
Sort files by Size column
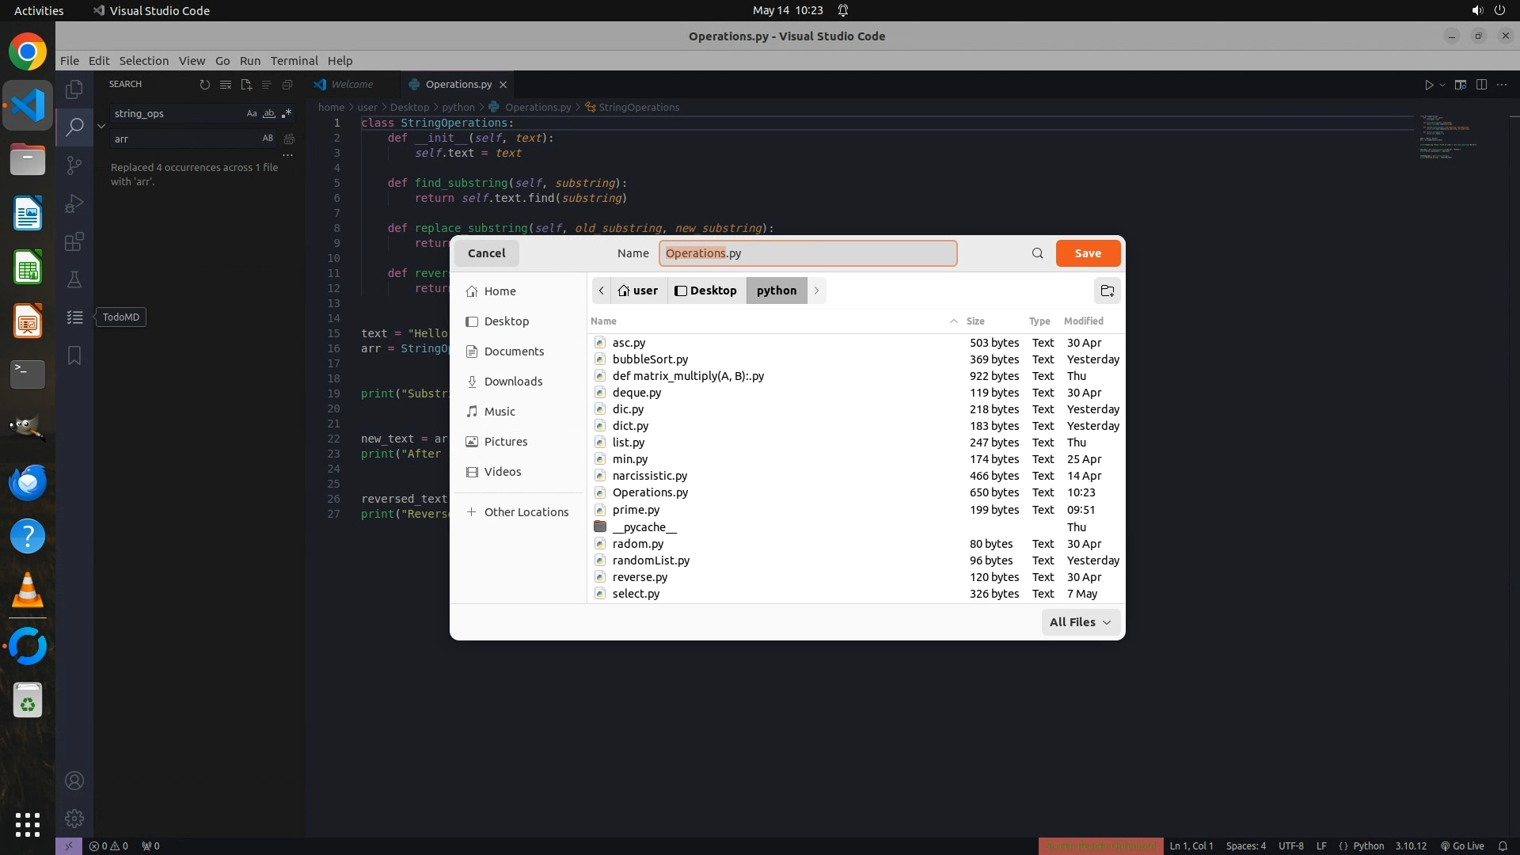[x=975, y=321]
